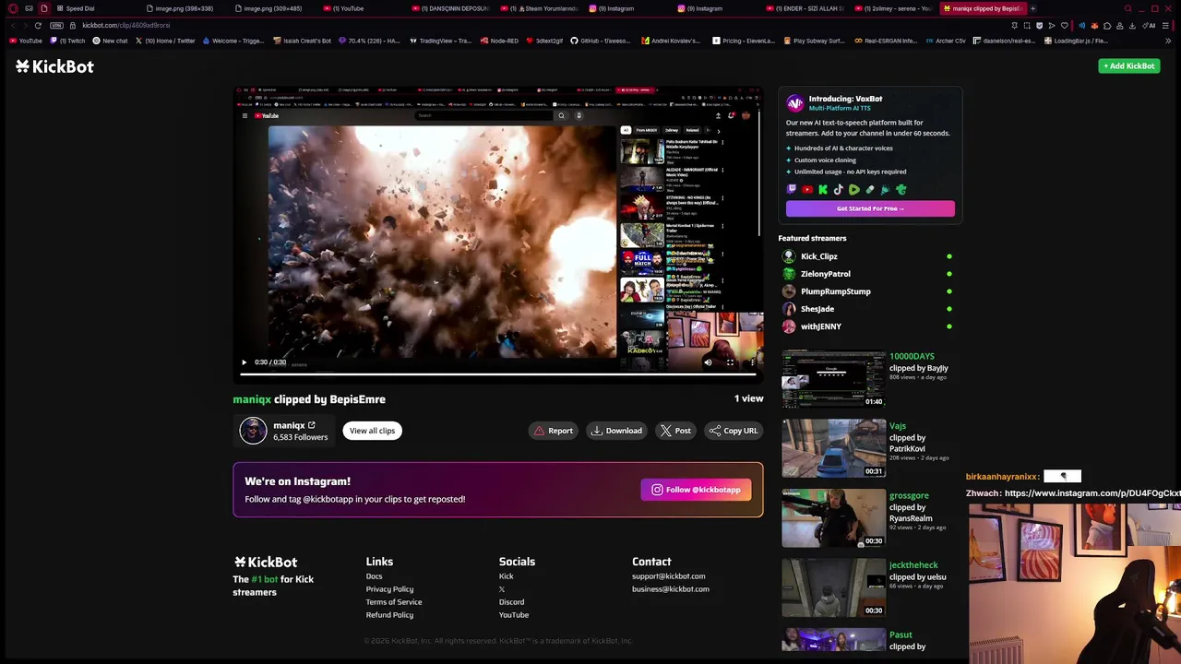Screen dimensions: 1181x664
Task: Follow @kickbotapp on Instagram
Action: coord(697,490)
